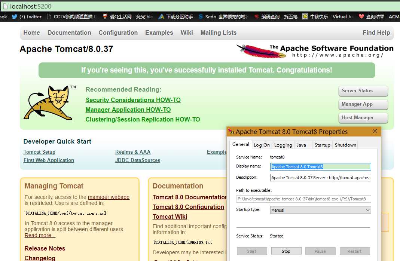Viewport: 400px width, 261px height.
Task: Click Examples in Tomcat navigation bar
Action: point(159,33)
